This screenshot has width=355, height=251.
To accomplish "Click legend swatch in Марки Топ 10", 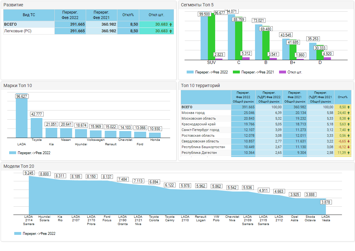I will click(x=12, y=153).
